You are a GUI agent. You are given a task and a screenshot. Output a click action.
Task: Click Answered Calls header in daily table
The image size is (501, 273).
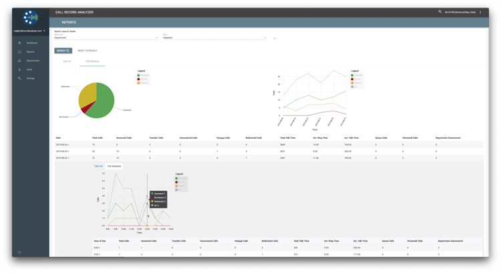point(124,138)
